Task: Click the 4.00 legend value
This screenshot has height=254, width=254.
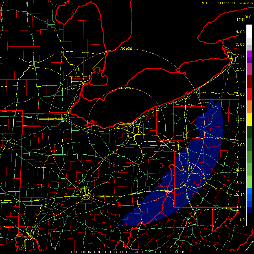Action: click(x=240, y=32)
